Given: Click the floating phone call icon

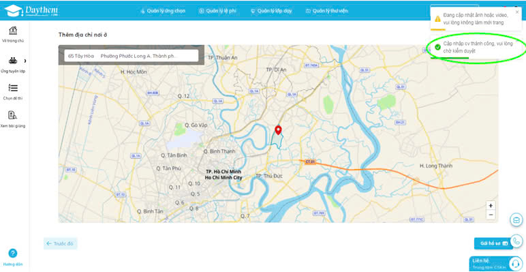Looking at the screenshot, I should [x=516, y=241].
